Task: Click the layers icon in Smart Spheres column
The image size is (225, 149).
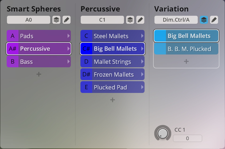Action: pos(56,20)
